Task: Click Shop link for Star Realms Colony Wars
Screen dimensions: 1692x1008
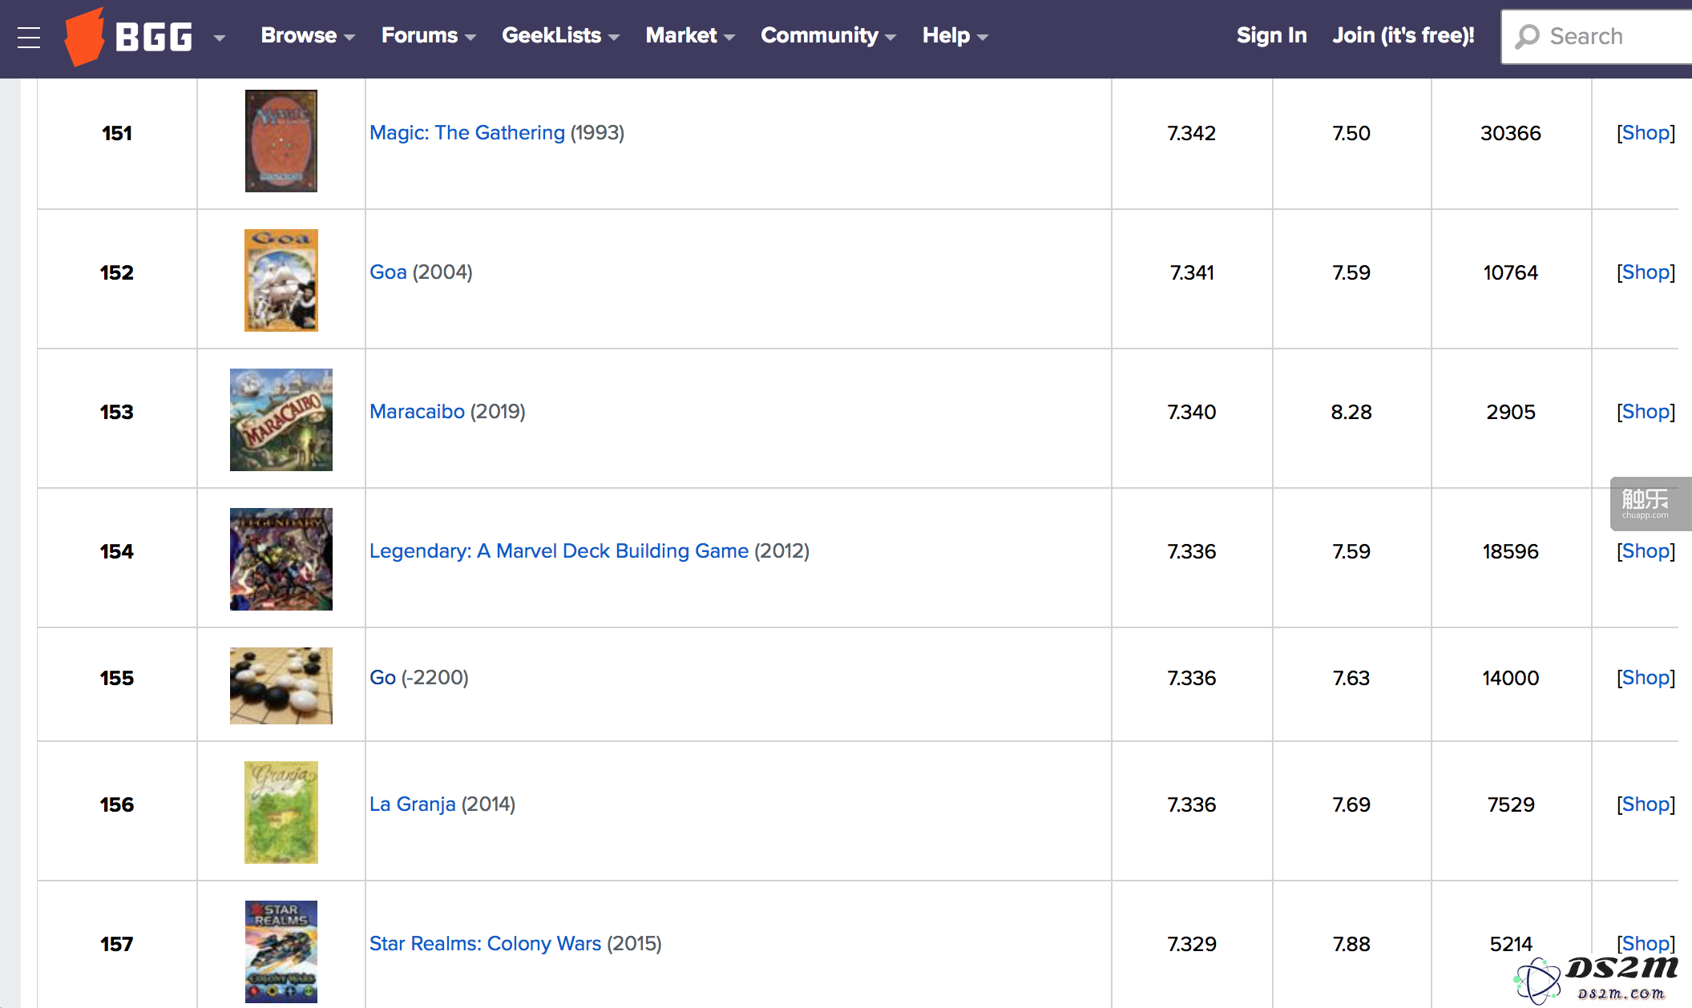Action: (x=1646, y=943)
